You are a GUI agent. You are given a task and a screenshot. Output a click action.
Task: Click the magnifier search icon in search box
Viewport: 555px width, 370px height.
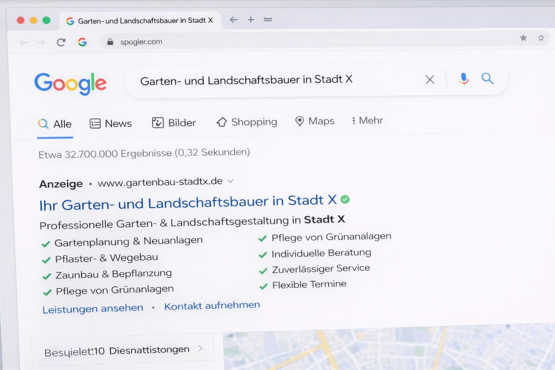point(487,78)
